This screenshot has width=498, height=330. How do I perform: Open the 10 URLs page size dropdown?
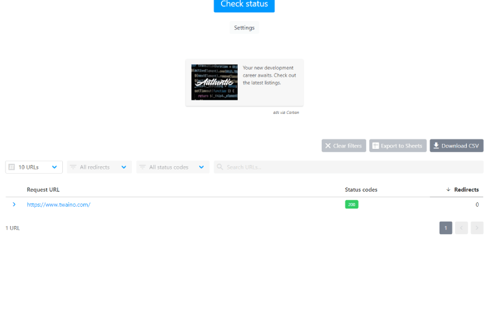coord(34,167)
